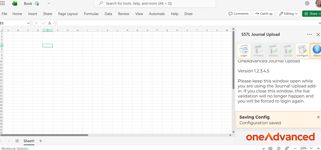Switch to the Home tab
Screen dimensions: 321x150
pyautogui.click(x=17, y=14)
